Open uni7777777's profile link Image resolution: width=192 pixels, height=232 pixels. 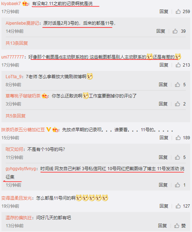pos(13,57)
